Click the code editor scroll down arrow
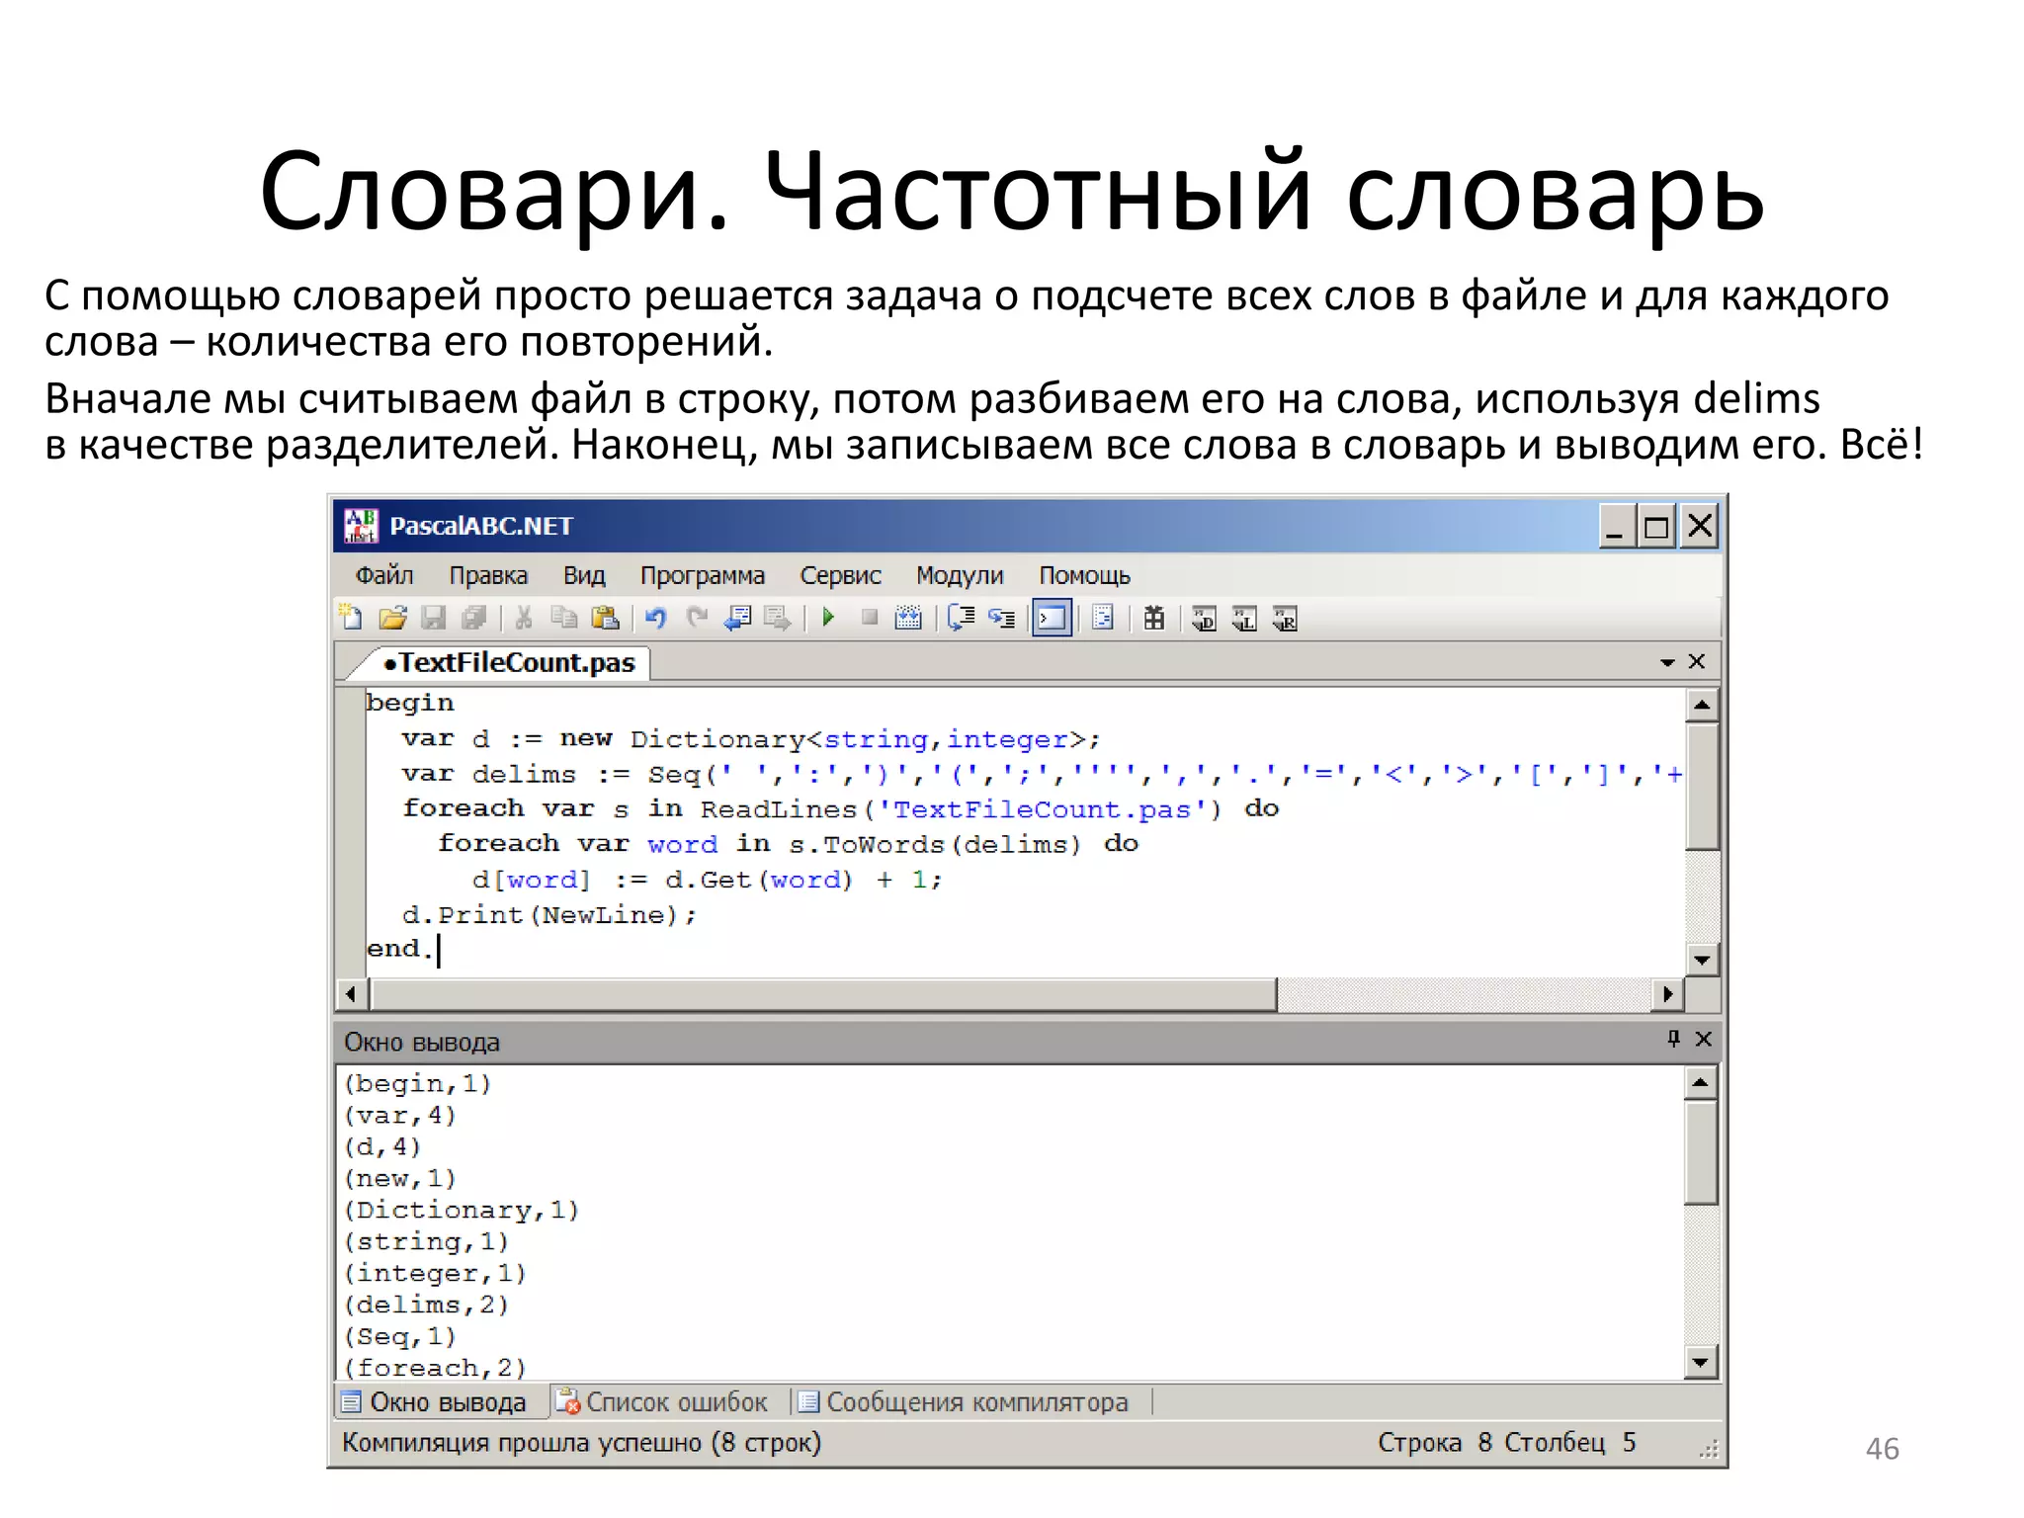 [x=1702, y=960]
